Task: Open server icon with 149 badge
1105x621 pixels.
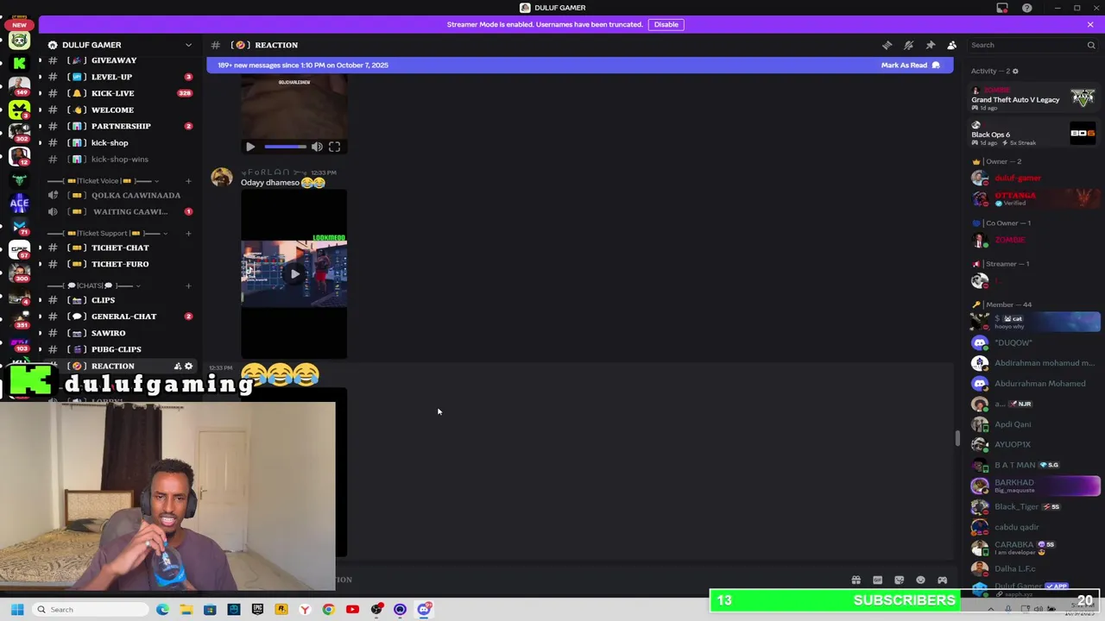Action: pos(19,86)
